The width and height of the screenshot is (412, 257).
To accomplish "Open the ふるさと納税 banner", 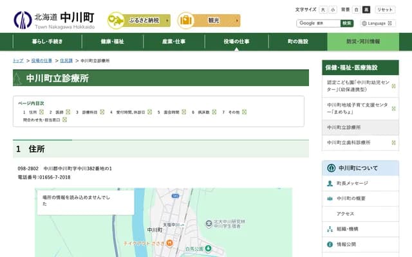I will click(138, 21).
